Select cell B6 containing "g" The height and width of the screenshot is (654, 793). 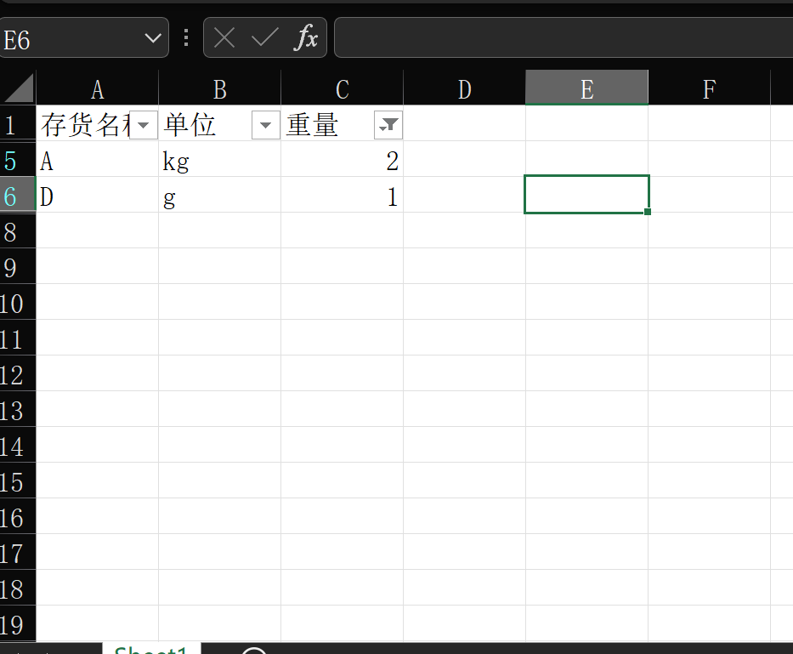point(219,196)
